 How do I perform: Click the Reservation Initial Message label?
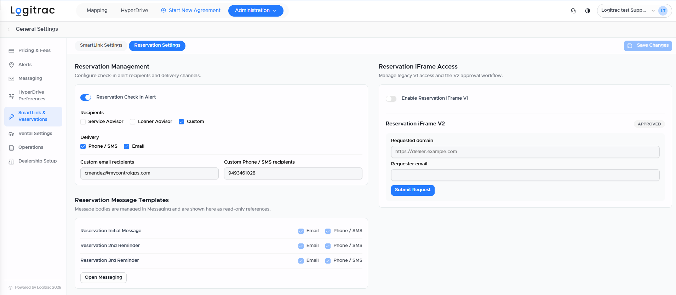click(111, 231)
